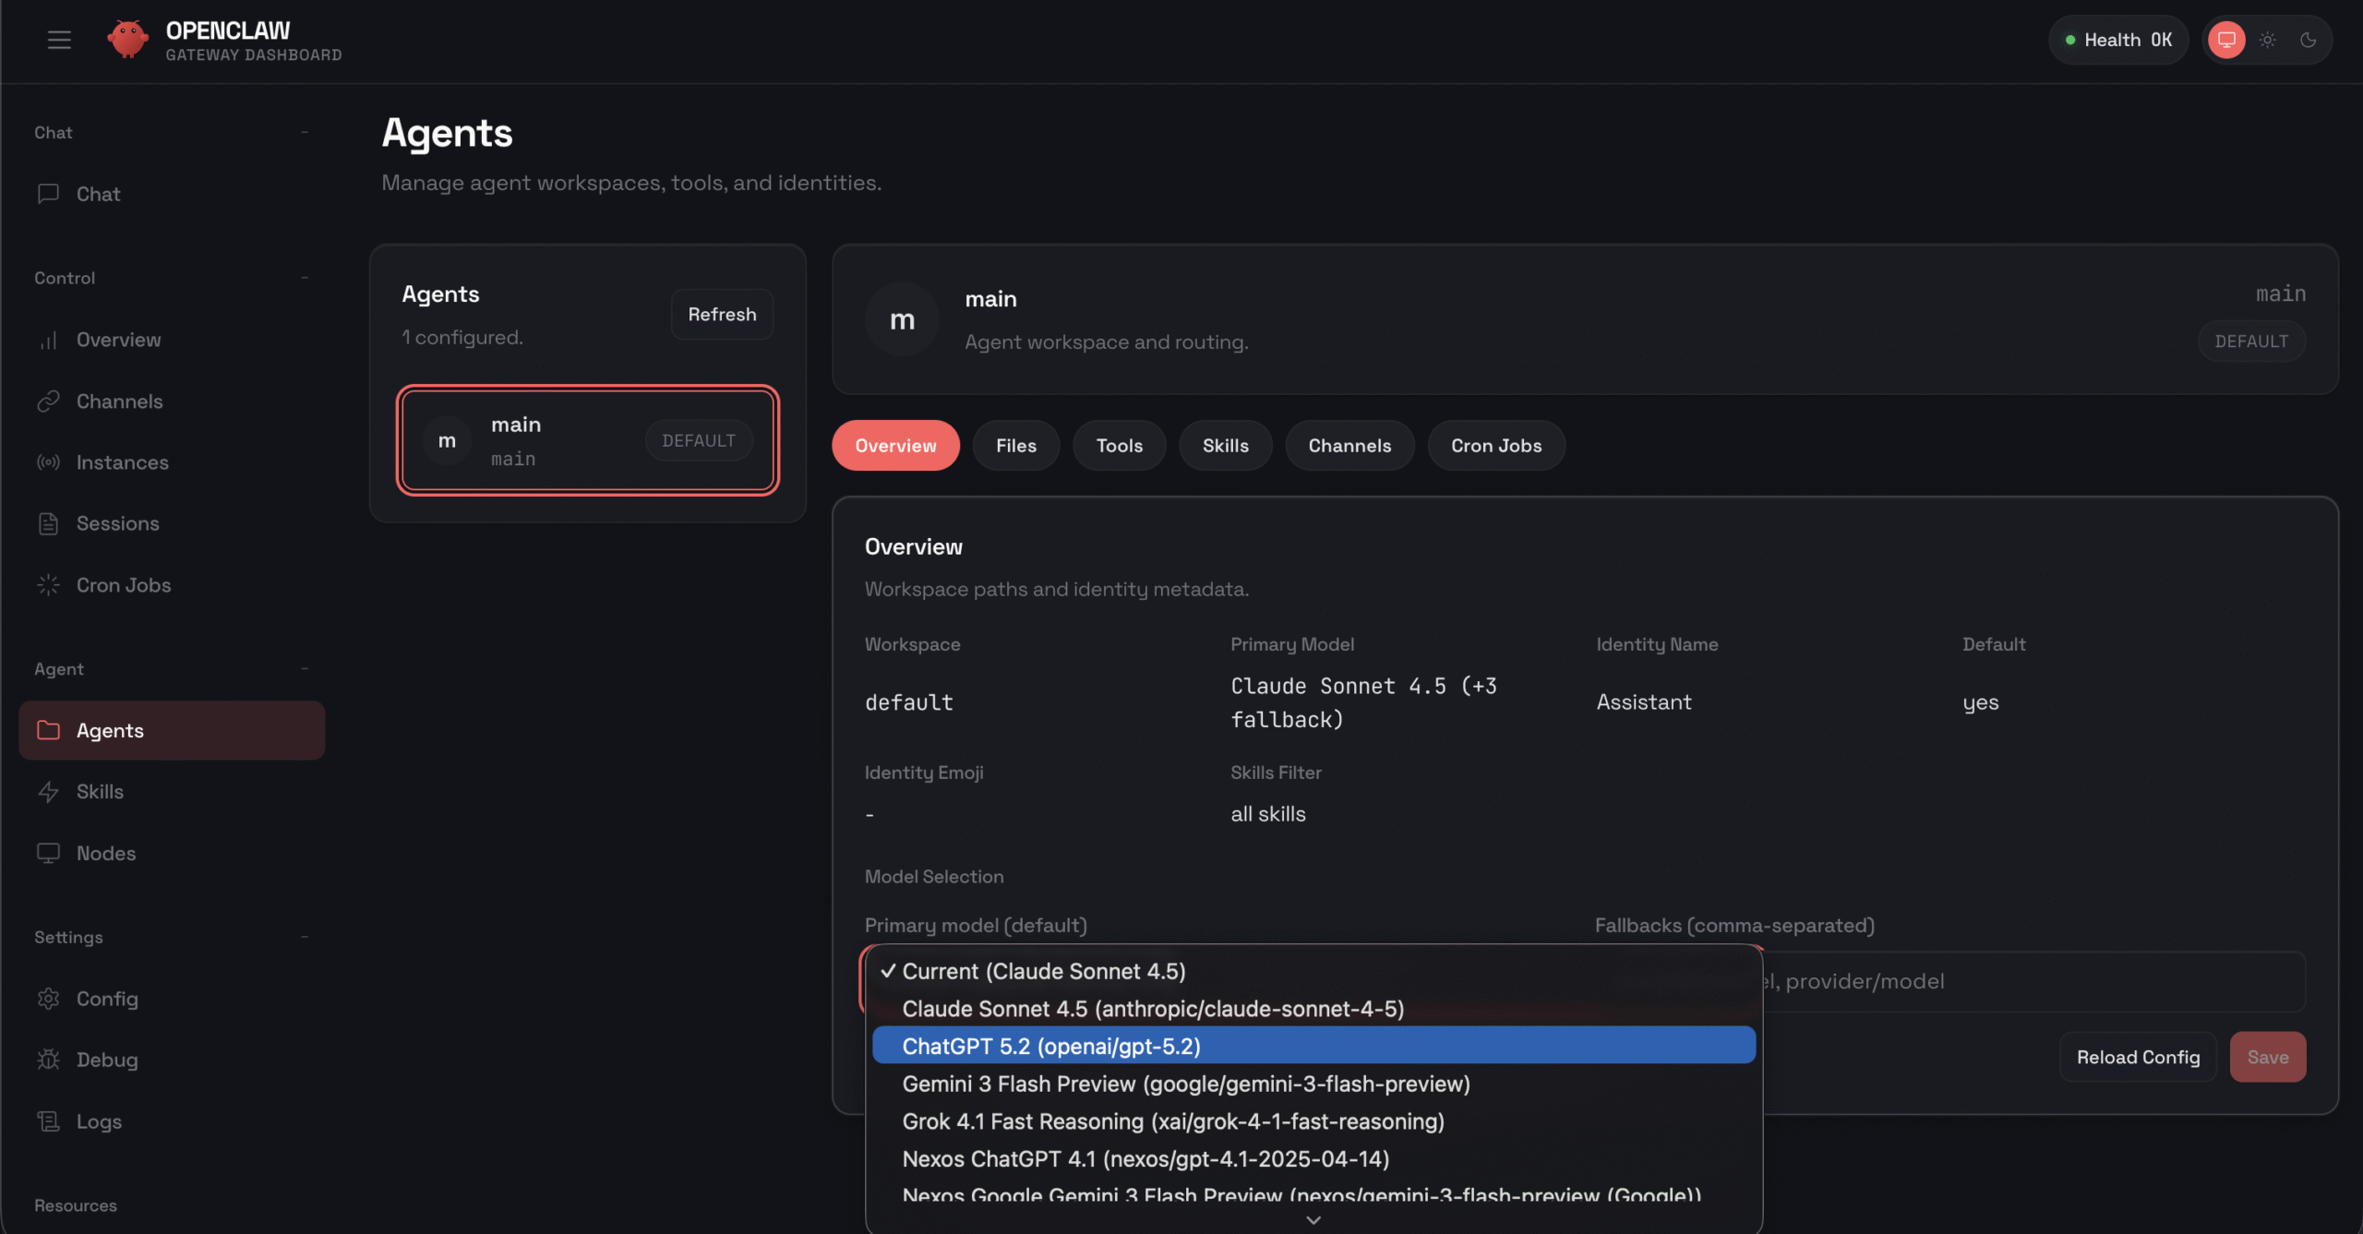The width and height of the screenshot is (2363, 1234).
Task: Open Cron Jobs via the sidebar icon
Action: coord(48,584)
